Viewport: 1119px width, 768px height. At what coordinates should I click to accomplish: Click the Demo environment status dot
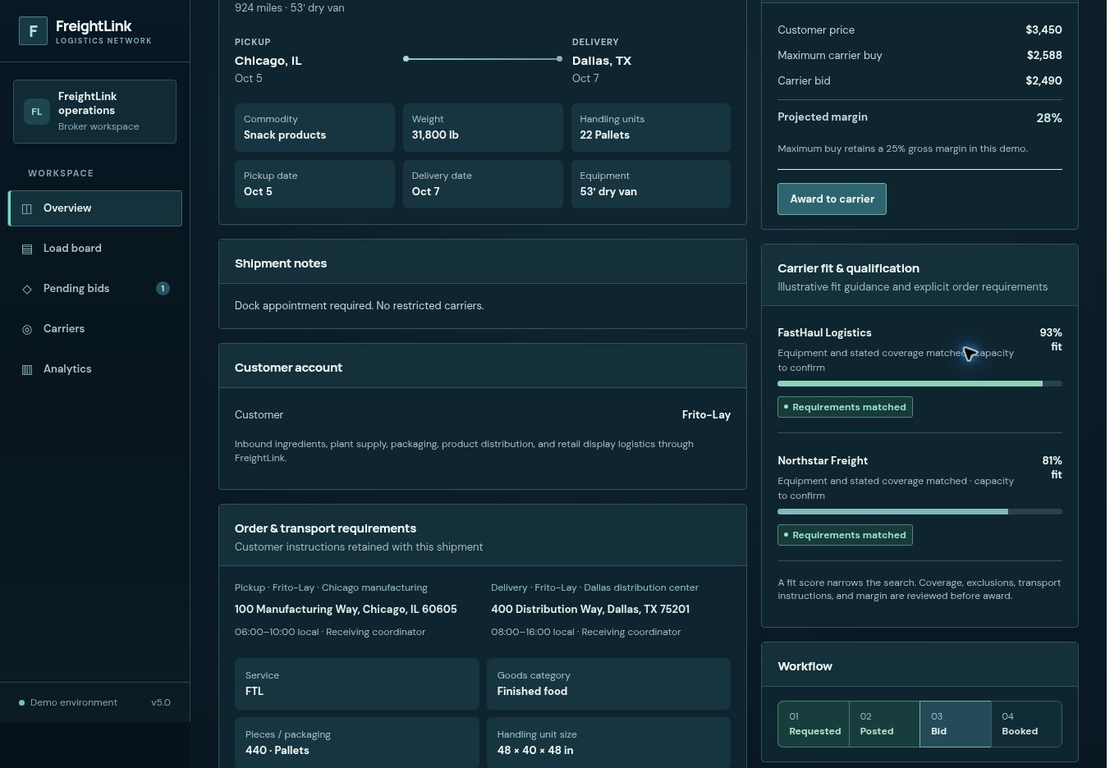click(21, 702)
